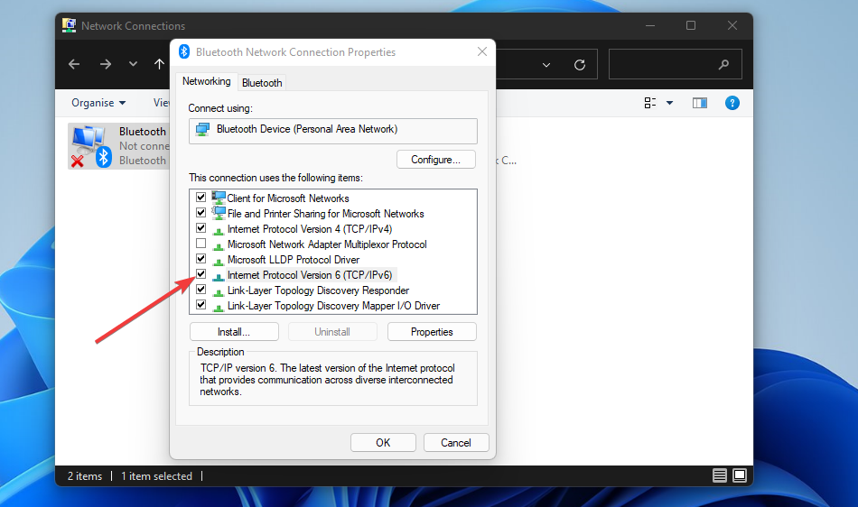Uncheck File and Printer Sharing checkbox
The image size is (858, 507).
pyautogui.click(x=201, y=213)
